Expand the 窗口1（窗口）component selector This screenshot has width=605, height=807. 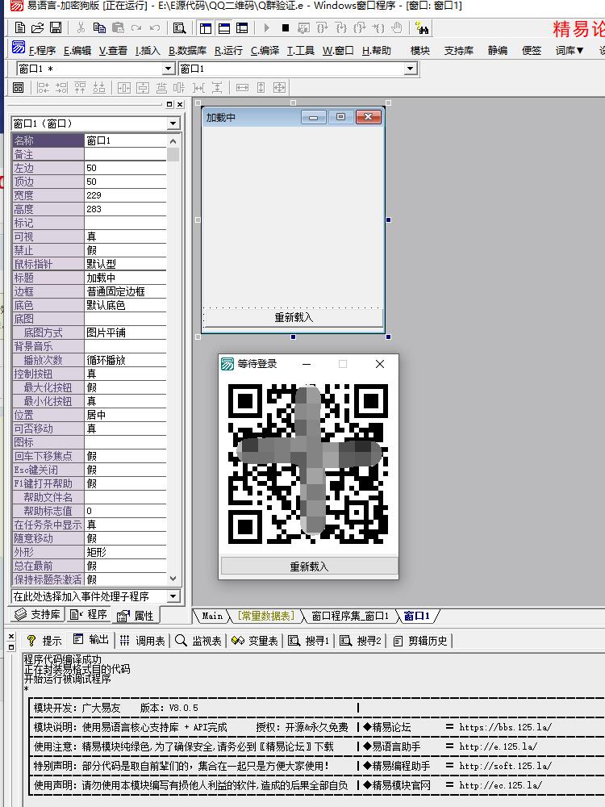coord(173,123)
